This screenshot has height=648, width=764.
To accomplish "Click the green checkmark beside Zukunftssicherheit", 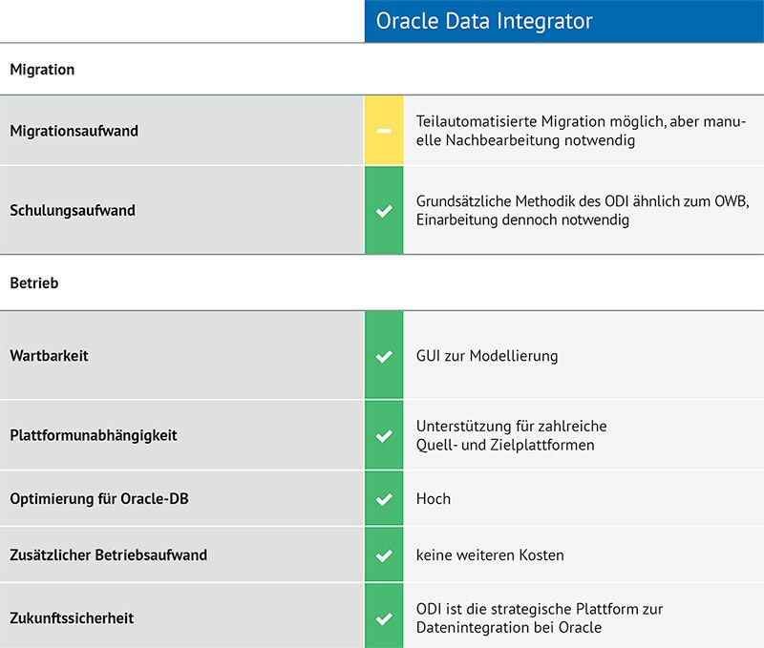I will [384, 618].
